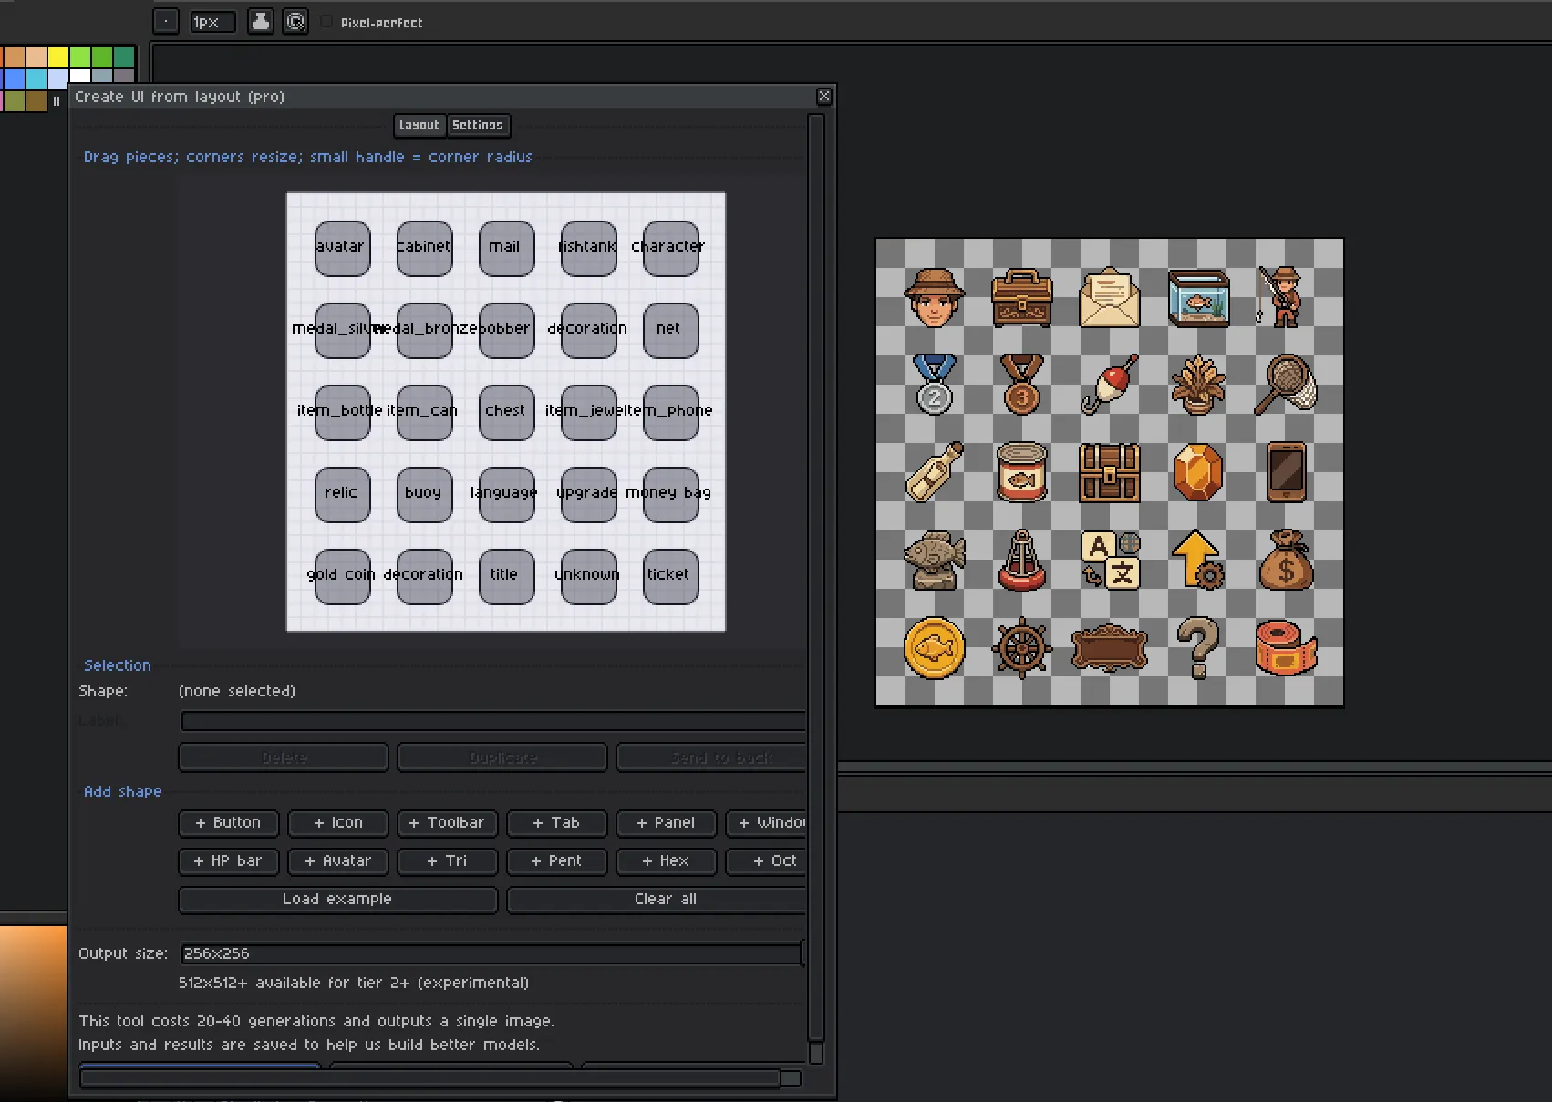Image resolution: width=1552 pixels, height=1102 pixels.
Task: Click the smartphone sprite
Action: pyautogui.click(x=1286, y=472)
